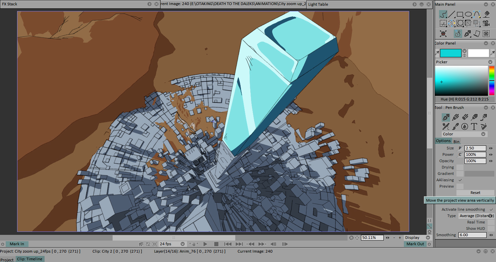Select the highlighted S-shaped stroke mode icon
The width and height of the screenshot is (496, 262).
point(458,34)
